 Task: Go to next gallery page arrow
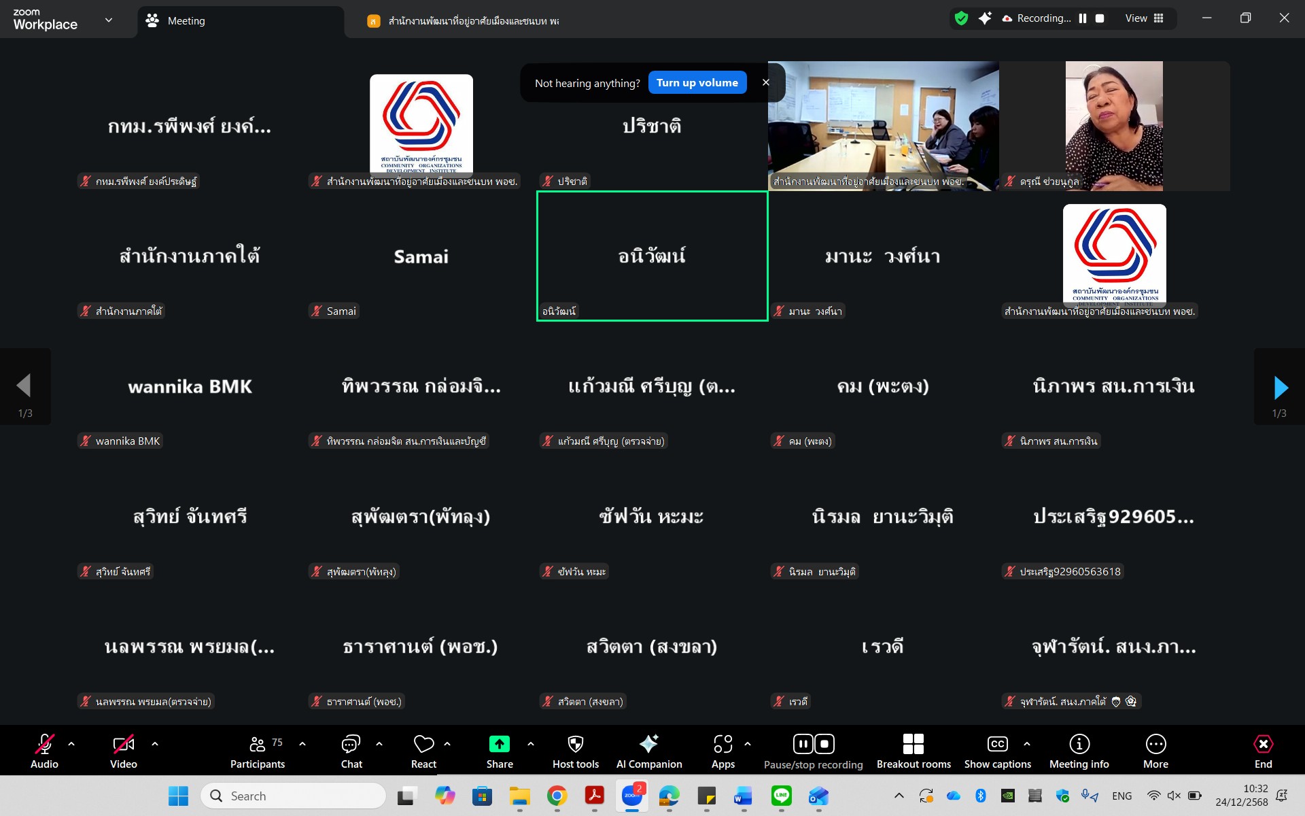coord(1280,388)
